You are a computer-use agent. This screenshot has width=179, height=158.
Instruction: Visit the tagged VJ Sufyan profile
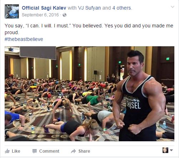click(x=89, y=8)
